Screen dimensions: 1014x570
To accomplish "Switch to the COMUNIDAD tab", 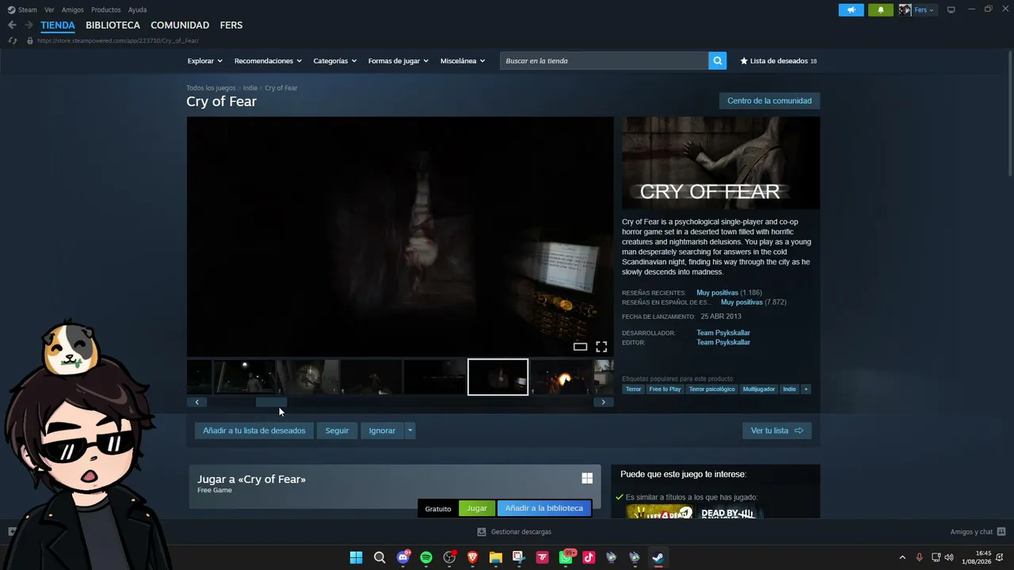I will (x=180, y=25).
